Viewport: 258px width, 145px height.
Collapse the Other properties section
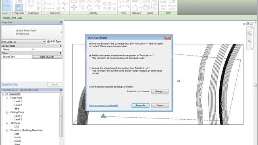coord(60,53)
